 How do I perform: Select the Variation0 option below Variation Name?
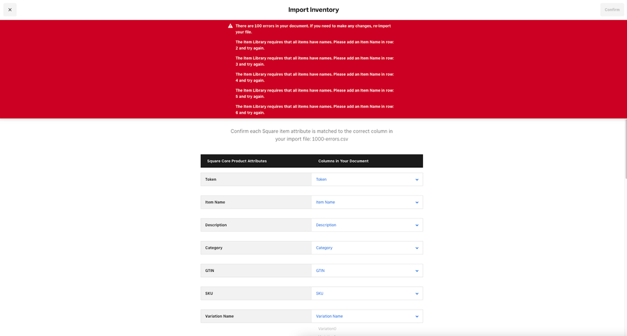pyautogui.click(x=327, y=328)
